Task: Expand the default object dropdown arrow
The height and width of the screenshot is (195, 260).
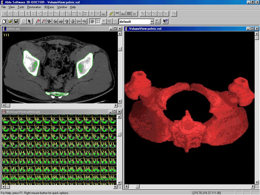Action: click(152, 21)
